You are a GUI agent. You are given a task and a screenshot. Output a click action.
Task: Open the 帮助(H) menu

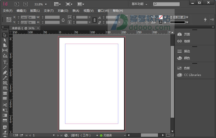pos(118,11)
